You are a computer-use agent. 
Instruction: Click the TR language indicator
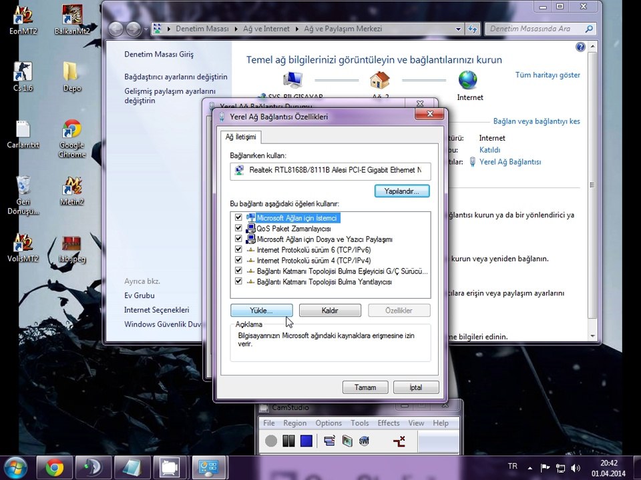pos(512,466)
